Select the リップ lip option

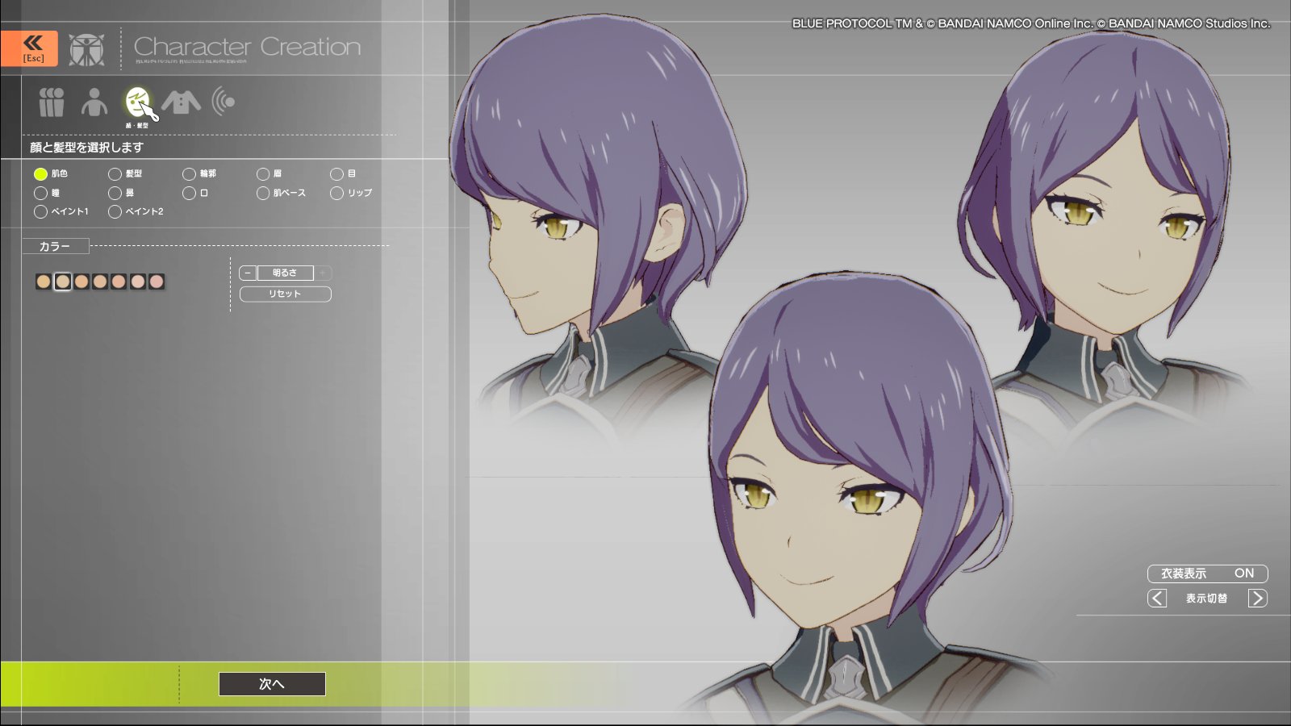352,193
